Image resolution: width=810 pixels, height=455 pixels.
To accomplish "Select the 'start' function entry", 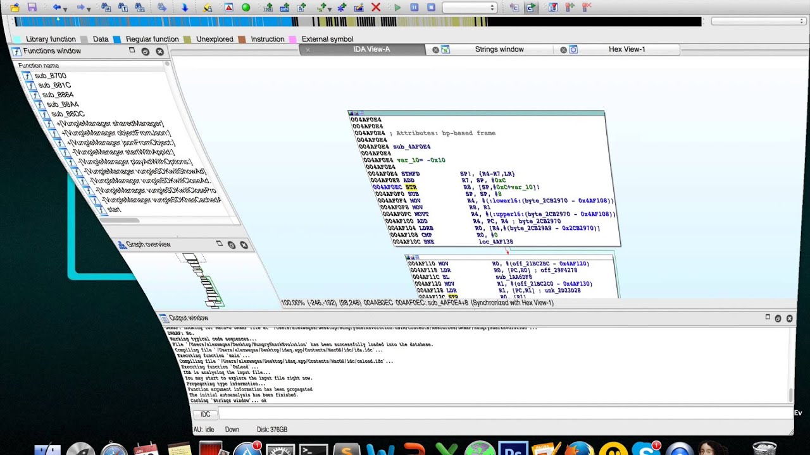I will click(114, 209).
